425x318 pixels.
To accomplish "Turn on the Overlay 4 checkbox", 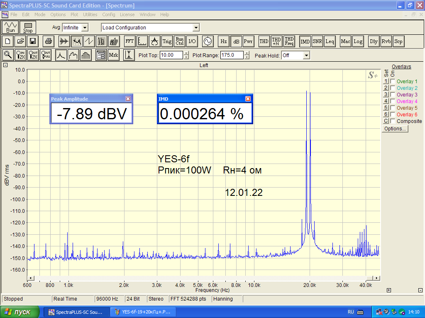I will [393, 101].
